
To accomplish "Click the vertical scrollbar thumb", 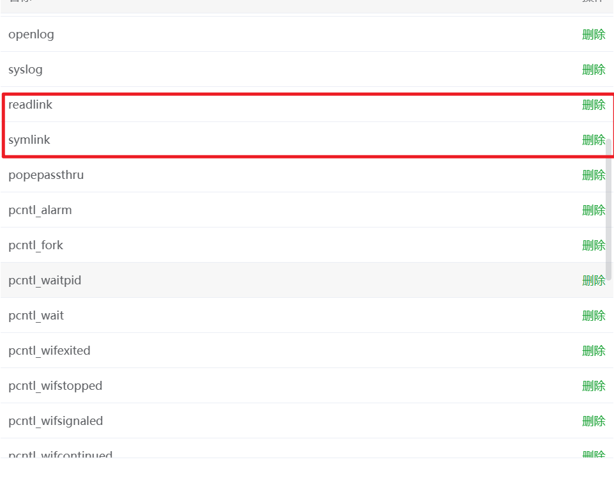I will (609, 209).
